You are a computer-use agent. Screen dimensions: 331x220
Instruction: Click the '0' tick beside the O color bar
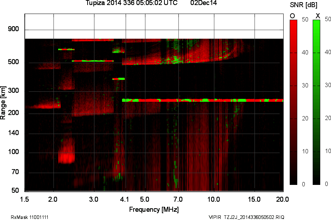(304, 184)
